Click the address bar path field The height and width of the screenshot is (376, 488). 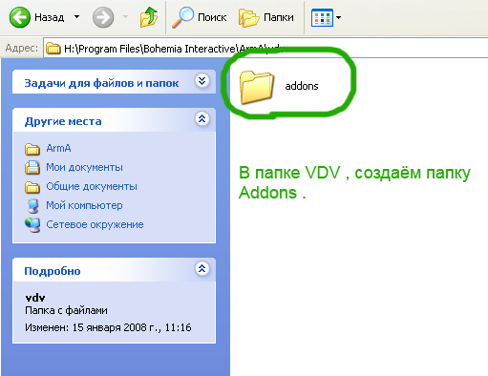265,49
